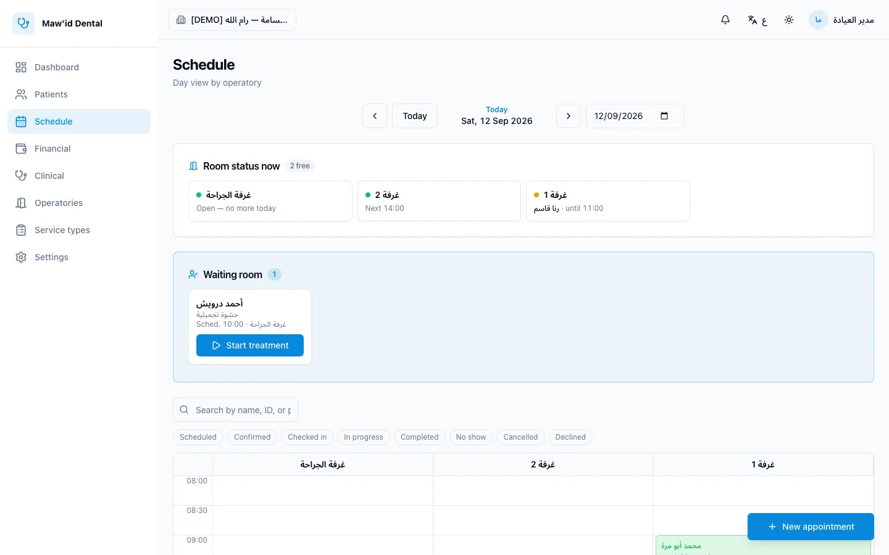889x555 pixels.
Task: Navigate to Patients in sidebar
Action: [79, 94]
